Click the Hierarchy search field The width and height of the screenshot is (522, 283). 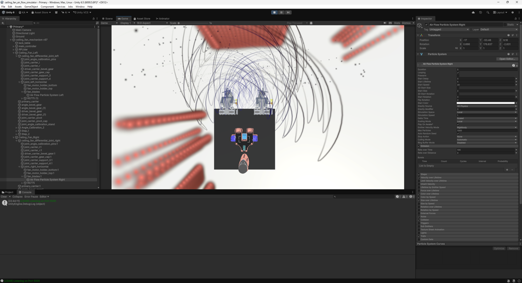(x=63, y=23)
